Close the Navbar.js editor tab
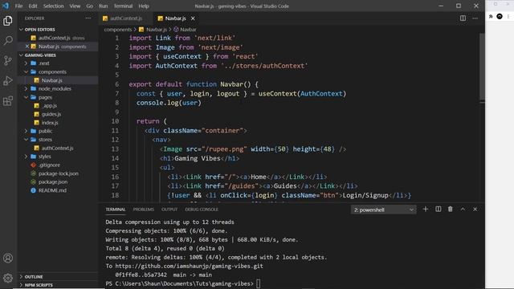514x289 pixels. pyautogui.click(x=193, y=18)
